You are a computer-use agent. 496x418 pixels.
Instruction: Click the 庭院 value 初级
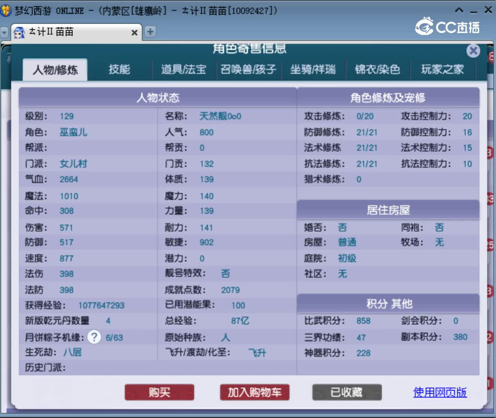coord(347,259)
